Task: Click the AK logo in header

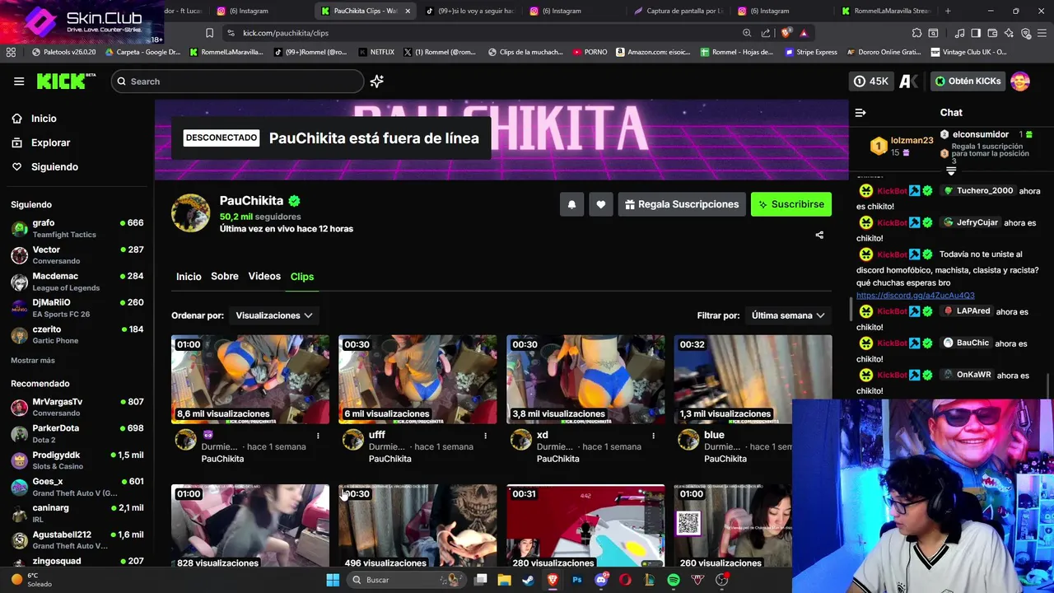Action: (909, 82)
